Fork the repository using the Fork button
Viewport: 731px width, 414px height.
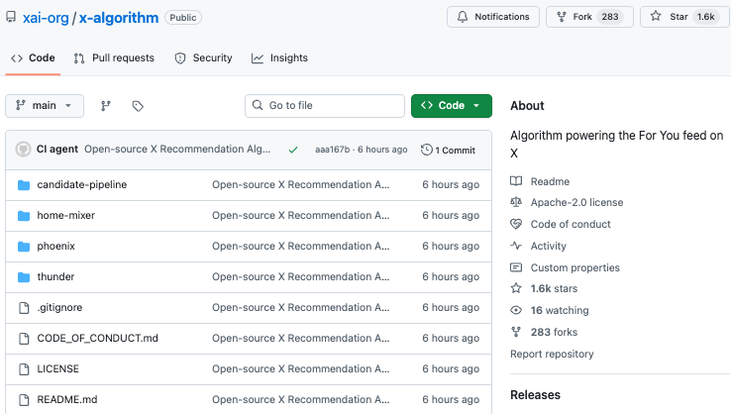588,17
